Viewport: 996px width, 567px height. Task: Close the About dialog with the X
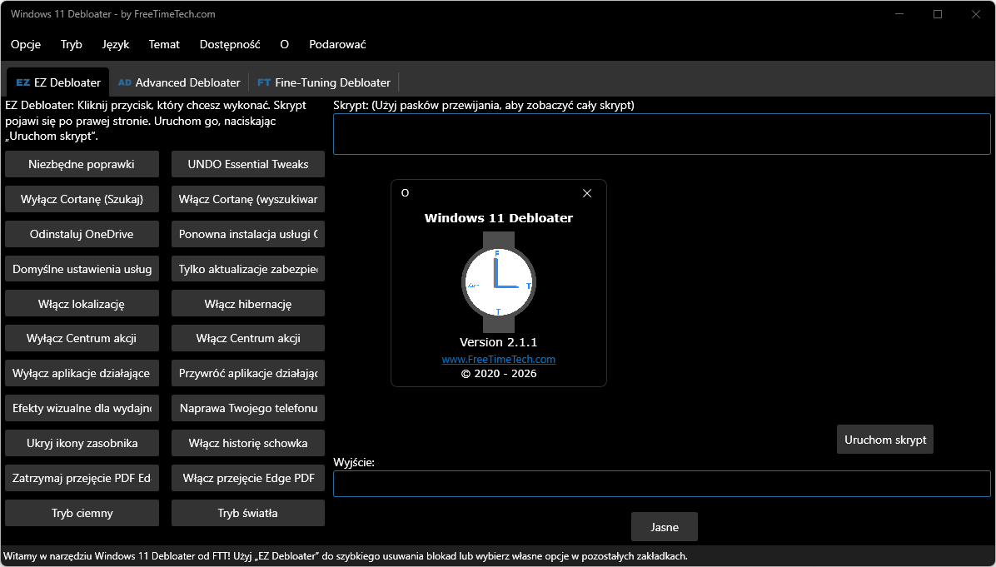pos(587,193)
